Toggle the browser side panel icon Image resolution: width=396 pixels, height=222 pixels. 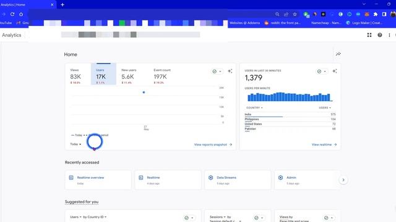pos(384,14)
